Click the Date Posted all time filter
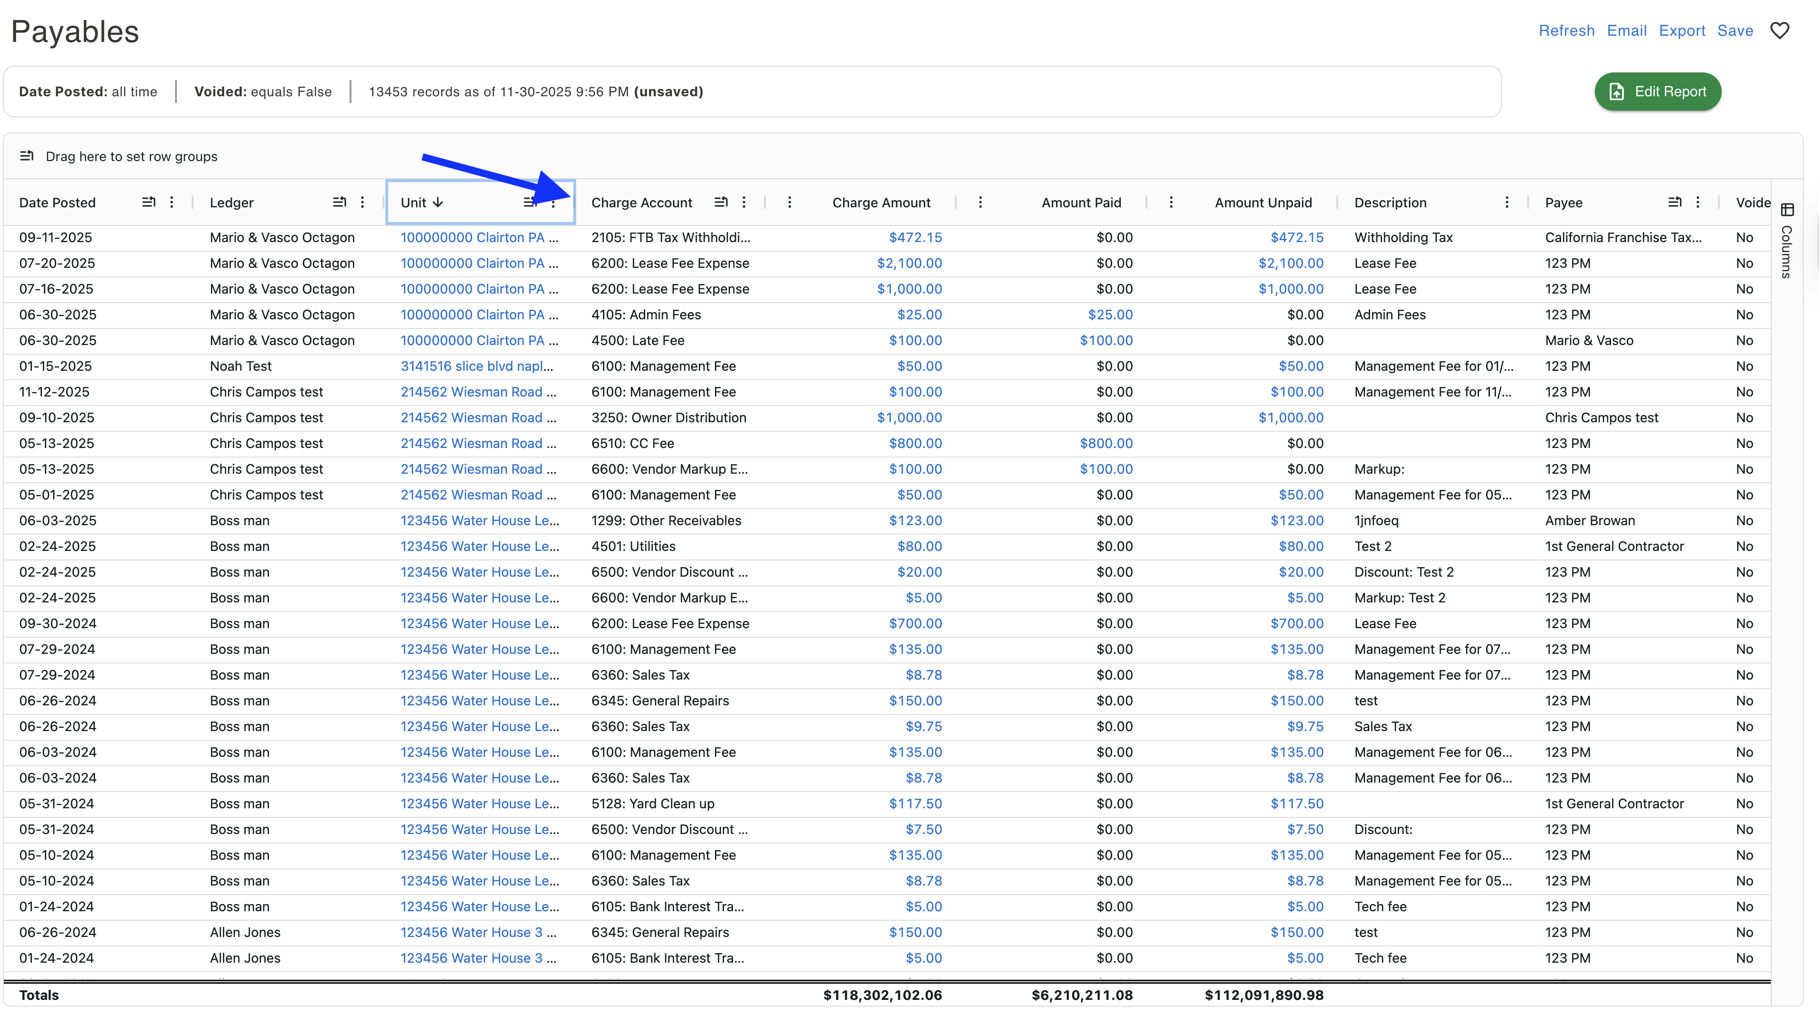This screenshot has height=1018, width=1819. click(88, 92)
